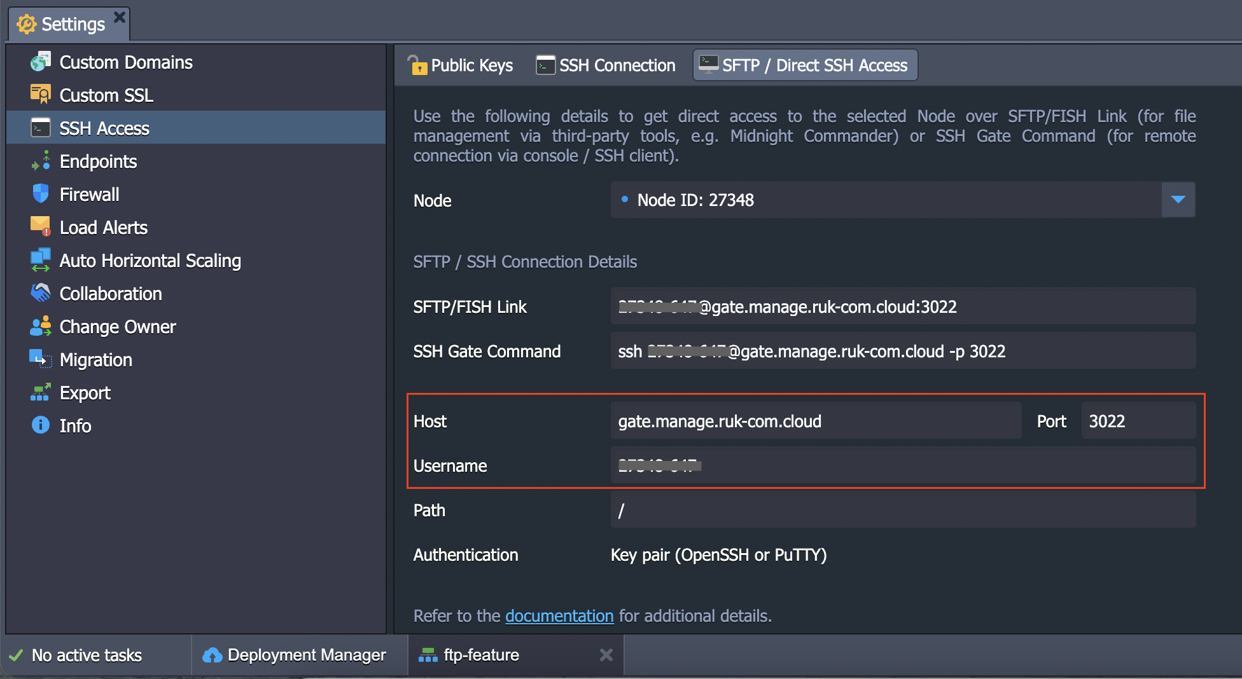Image resolution: width=1242 pixels, height=679 pixels.
Task: Open the Deployment Manager cloud icon
Action: tap(213, 654)
